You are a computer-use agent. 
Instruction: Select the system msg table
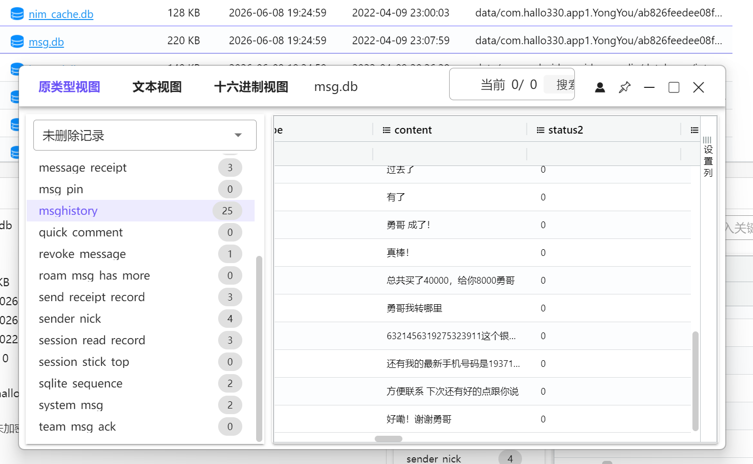click(141, 405)
